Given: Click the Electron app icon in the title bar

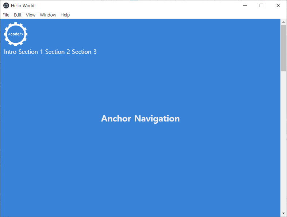Looking at the screenshot, I should click(x=6, y=6).
